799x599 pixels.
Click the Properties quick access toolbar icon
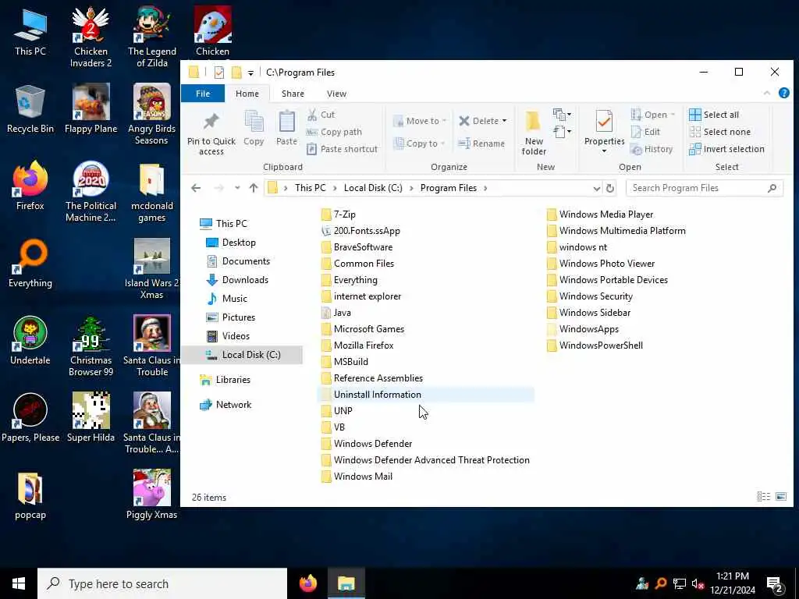tap(219, 73)
